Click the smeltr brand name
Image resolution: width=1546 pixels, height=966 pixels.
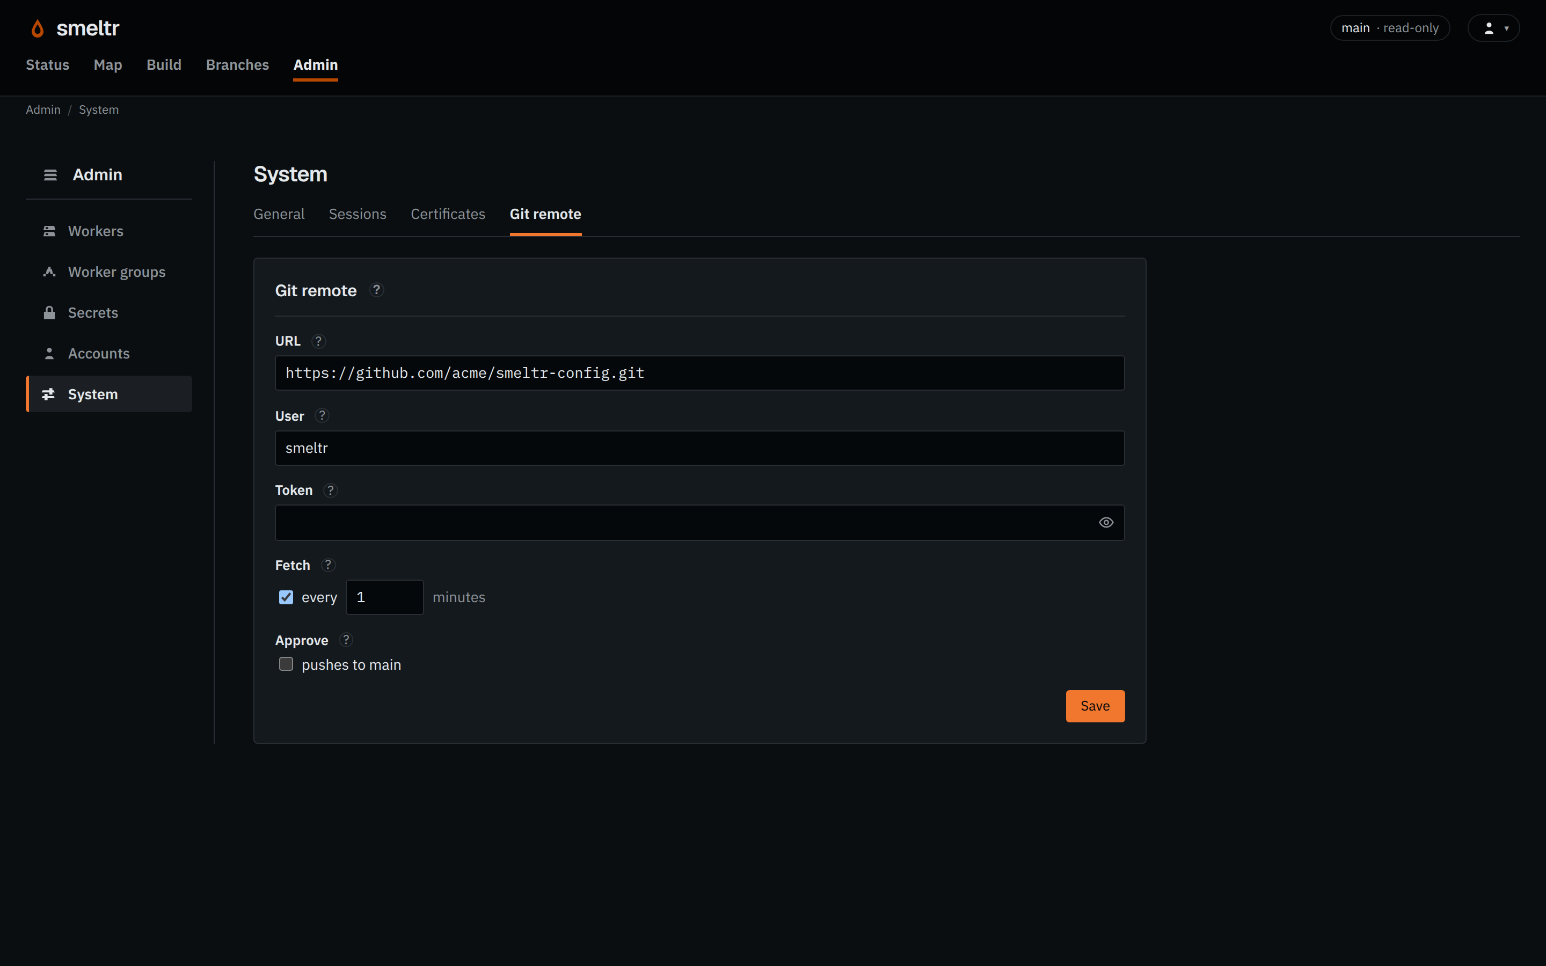[x=87, y=28]
